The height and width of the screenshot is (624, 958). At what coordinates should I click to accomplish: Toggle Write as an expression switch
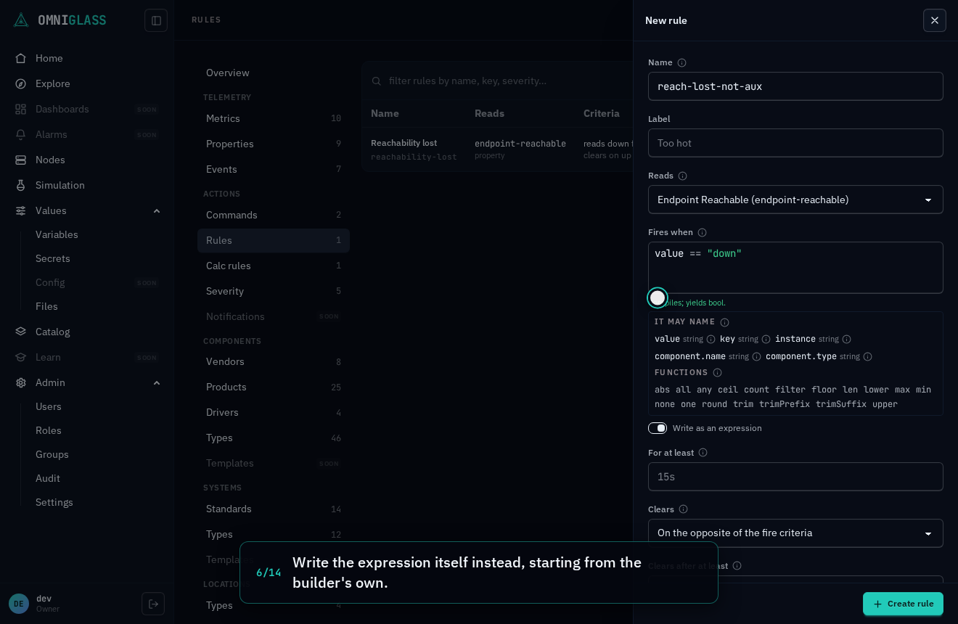(658, 428)
